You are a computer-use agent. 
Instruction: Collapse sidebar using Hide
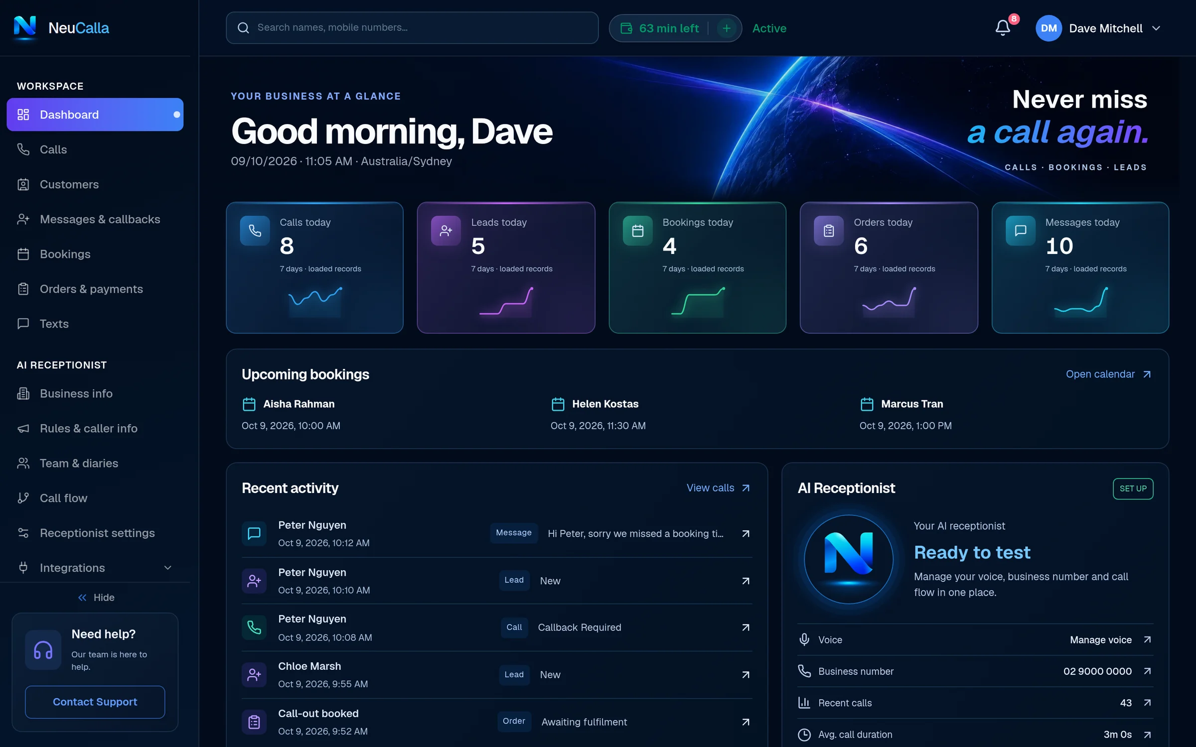tap(96, 598)
